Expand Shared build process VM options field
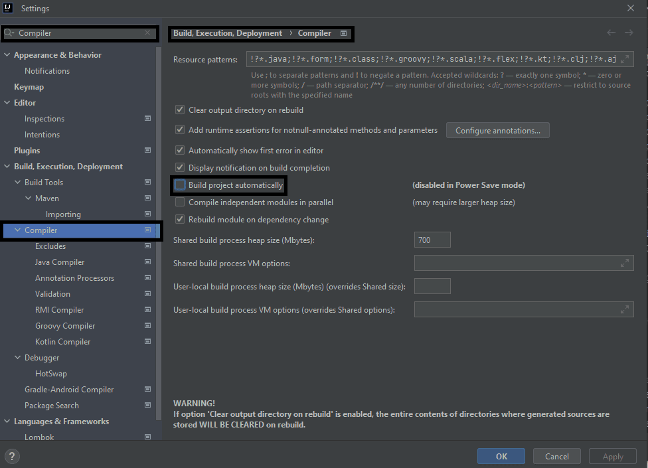 (x=625, y=263)
